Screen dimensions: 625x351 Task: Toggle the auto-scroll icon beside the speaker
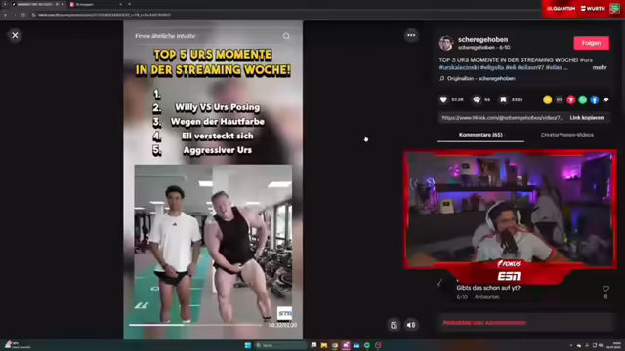[x=394, y=325]
